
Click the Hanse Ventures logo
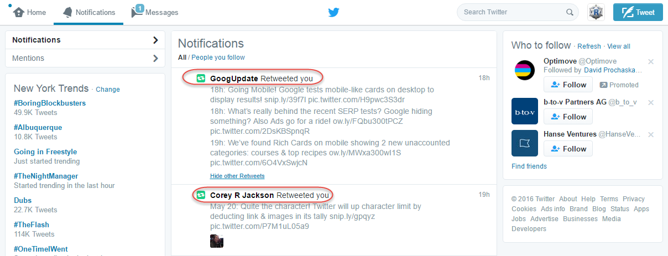click(525, 143)
